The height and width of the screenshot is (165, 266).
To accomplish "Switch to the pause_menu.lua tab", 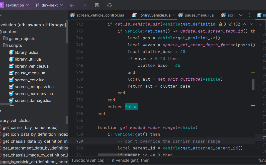I will tap(199, 15).
